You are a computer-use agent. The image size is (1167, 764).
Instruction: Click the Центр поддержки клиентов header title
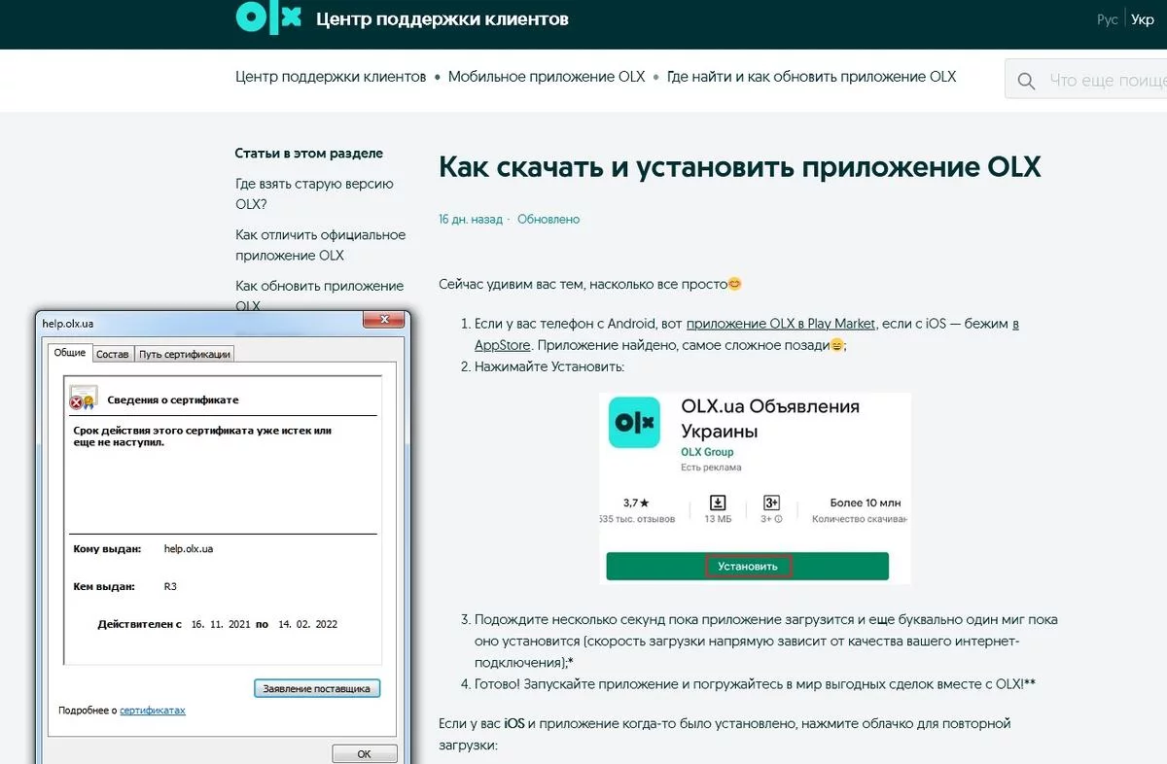click(442, 18)
